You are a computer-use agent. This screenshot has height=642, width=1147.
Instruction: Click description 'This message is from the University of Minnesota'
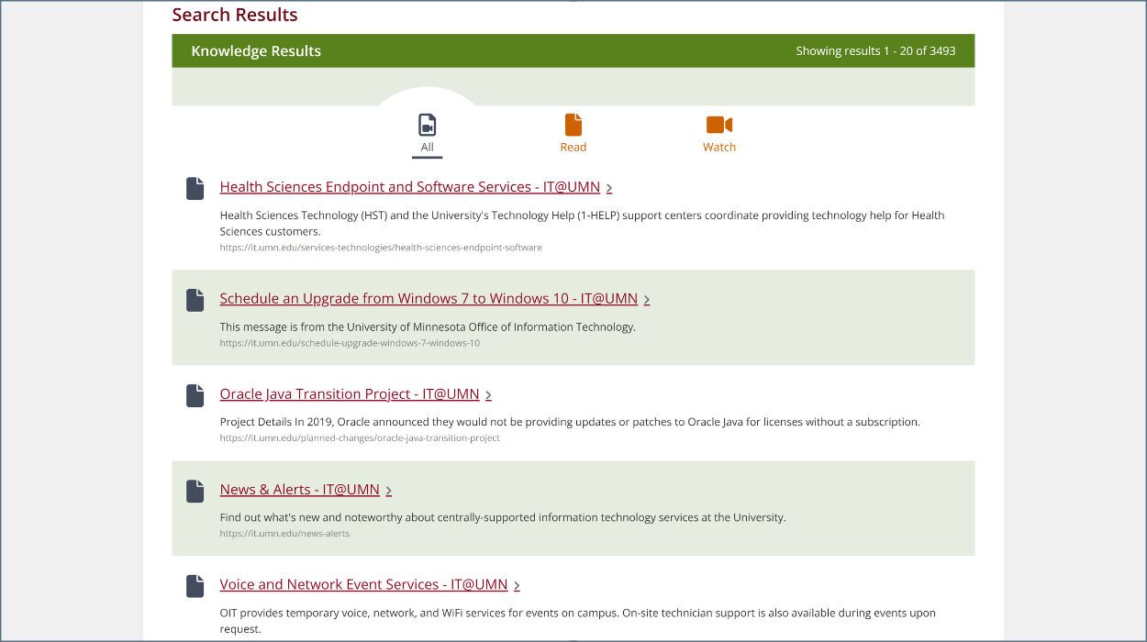(x=428, y=327)
